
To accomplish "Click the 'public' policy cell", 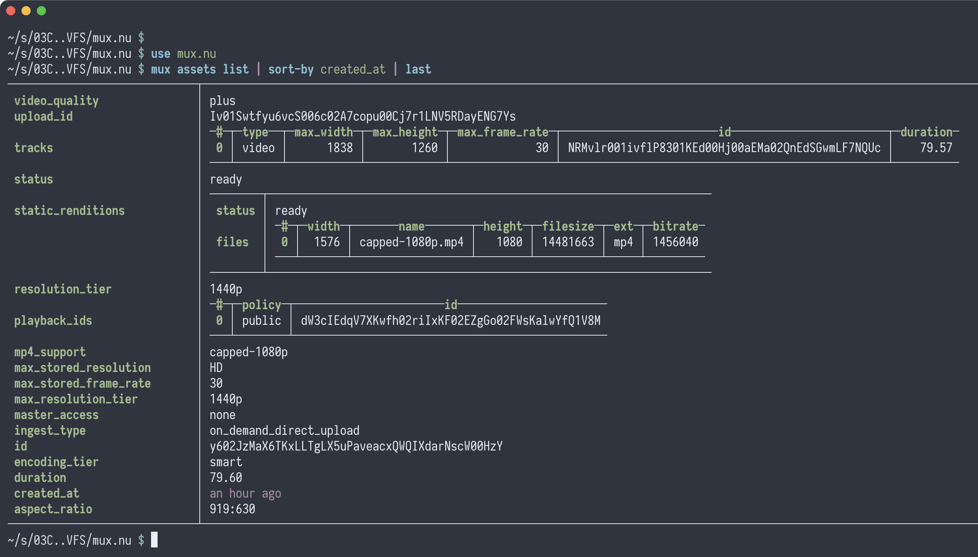I will tap(261, 321).
